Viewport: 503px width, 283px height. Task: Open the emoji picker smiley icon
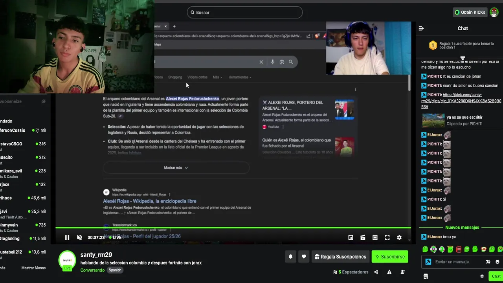(x=497, y=262)
